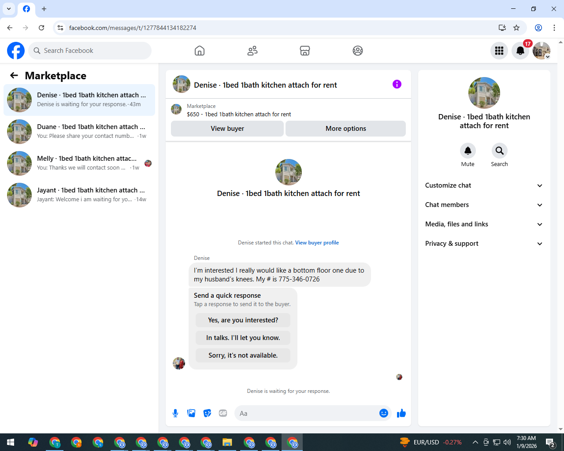Open the taskbar clock showing 7:30 AM
This screenshot has height=451, width=564.
tap(527, 442)
